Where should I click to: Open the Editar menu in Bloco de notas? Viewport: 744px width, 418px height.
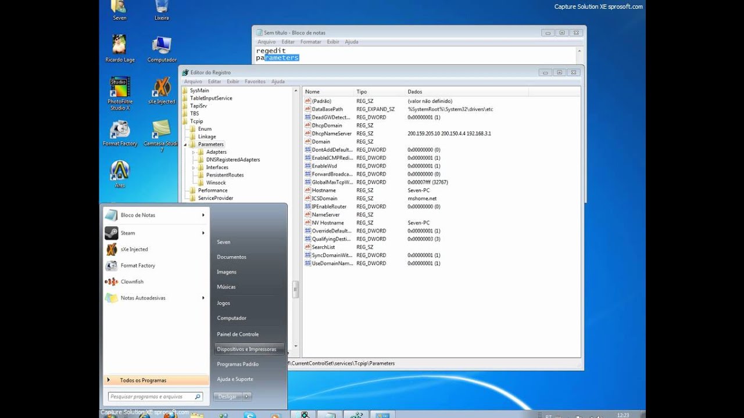pos(288,42)
